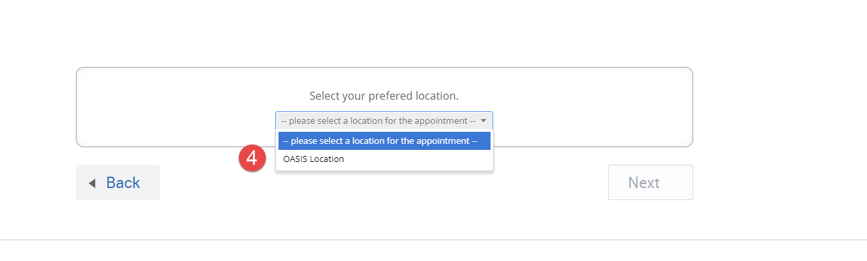Click the disabled Next button
The width and height of the screenshot is (867, 261).
(x=650, y=183)
